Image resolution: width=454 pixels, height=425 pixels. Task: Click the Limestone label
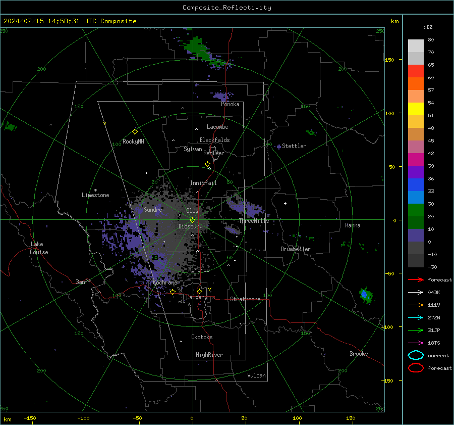pos(95,195)
